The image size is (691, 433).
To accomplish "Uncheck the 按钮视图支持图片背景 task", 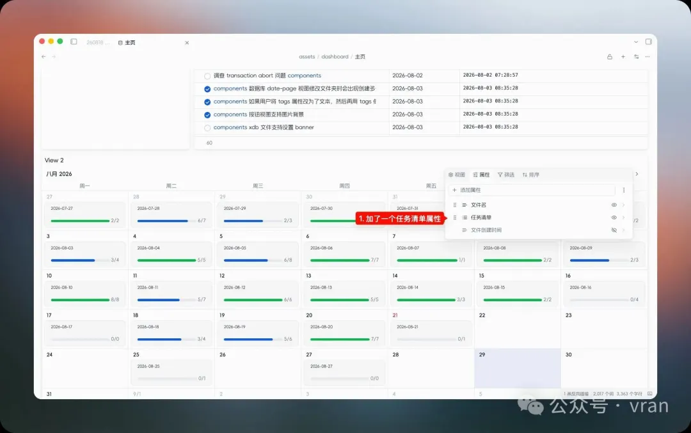I will (207, 115).
